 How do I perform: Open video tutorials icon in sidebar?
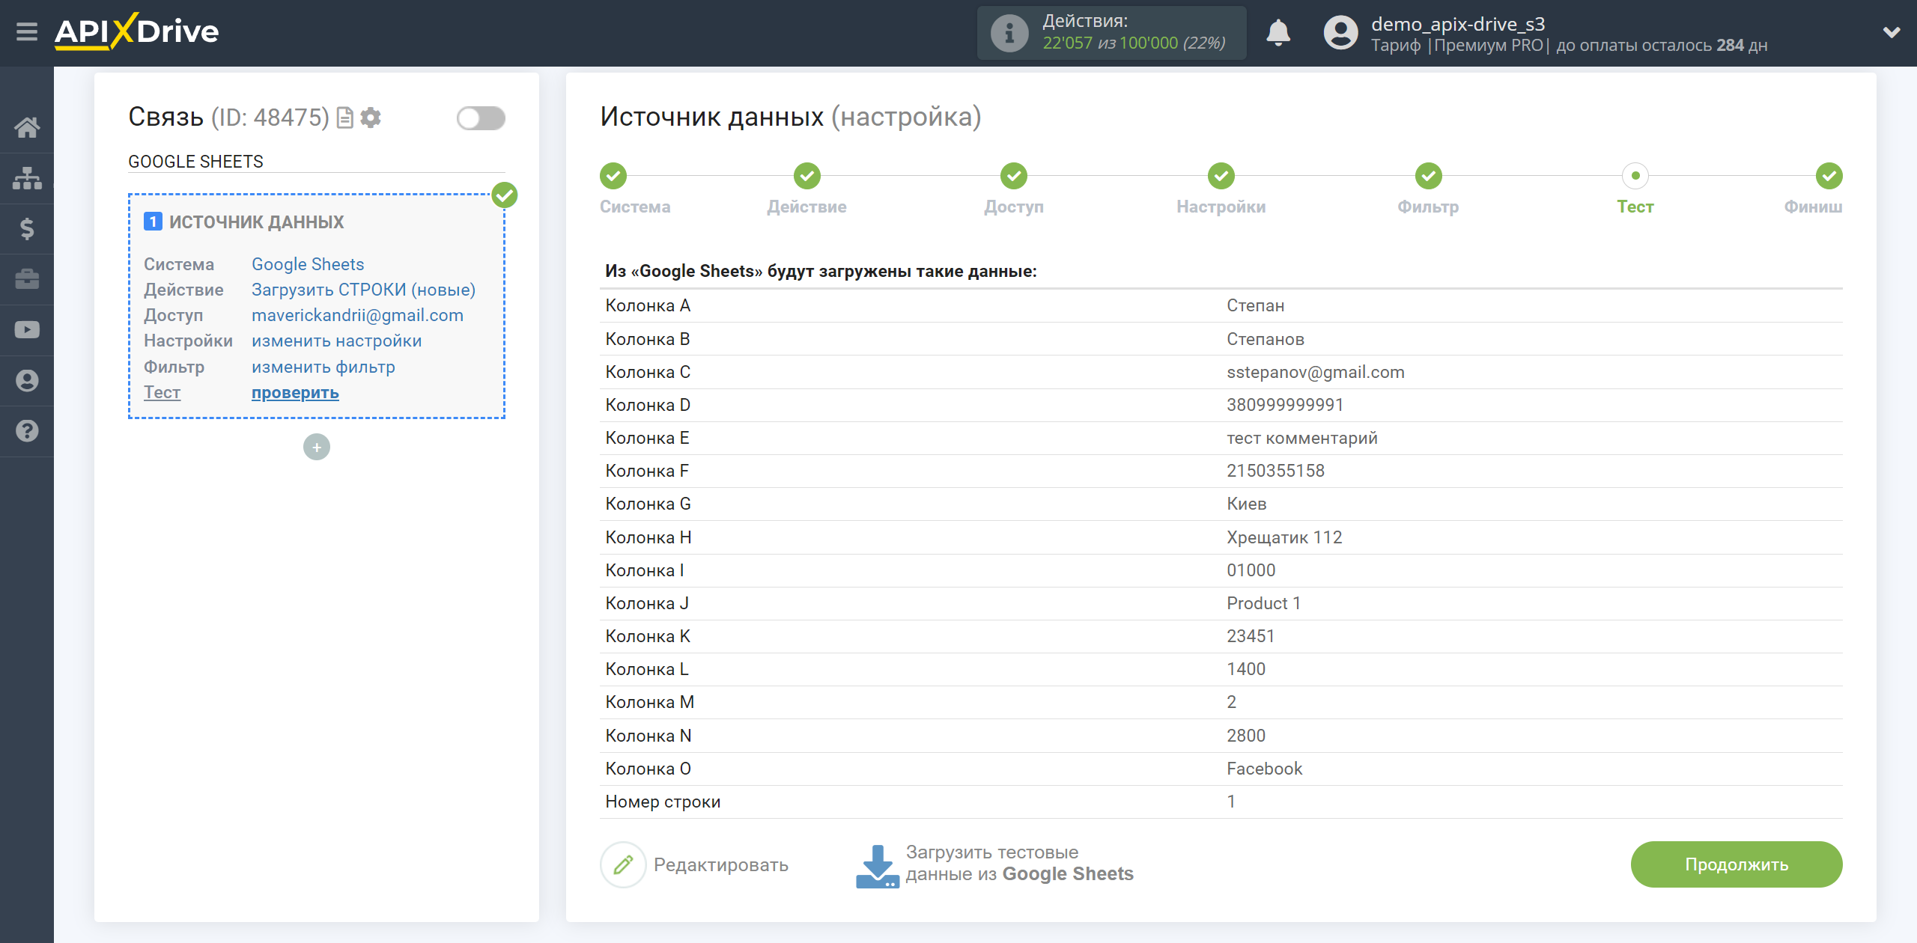tap(27, 329)
